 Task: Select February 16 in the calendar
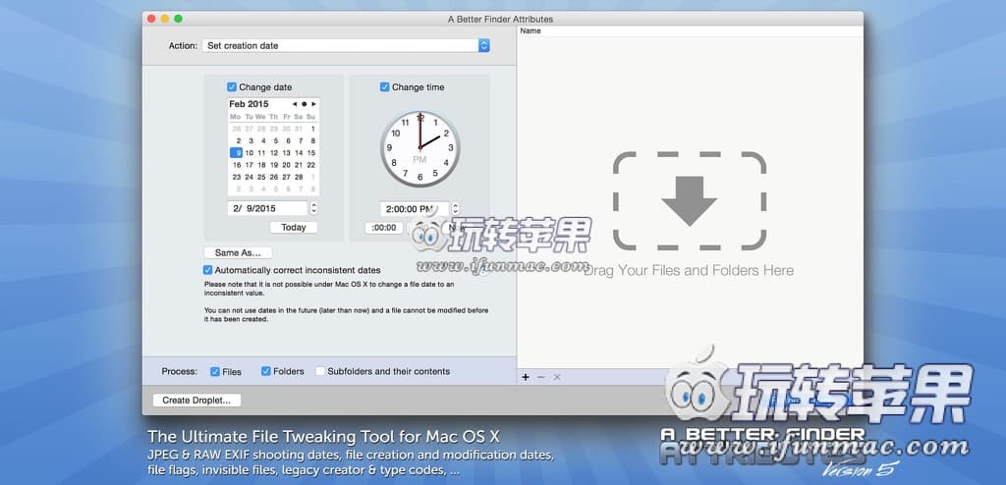[x=237, y=165]
